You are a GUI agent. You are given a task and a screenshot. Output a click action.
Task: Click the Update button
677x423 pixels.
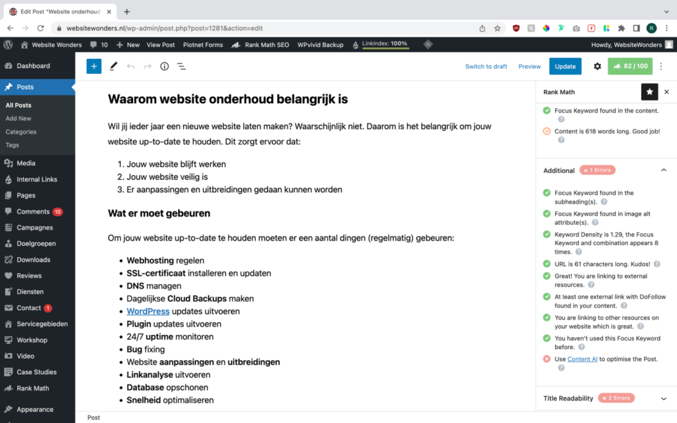[x=565, y=66]
